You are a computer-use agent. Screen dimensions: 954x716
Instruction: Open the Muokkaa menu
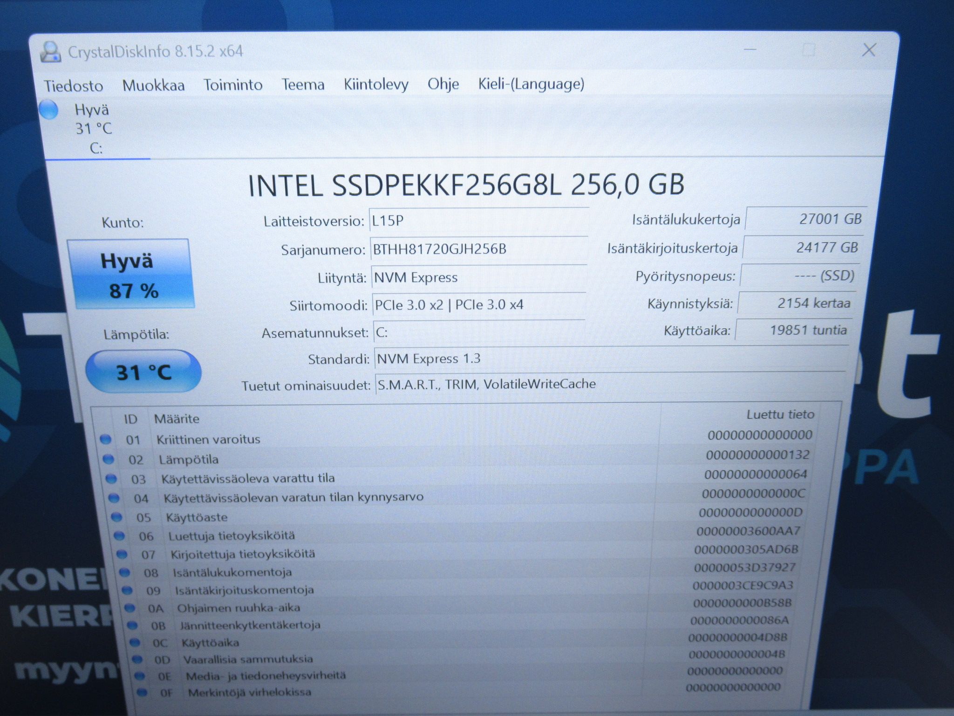tap(153, 86)
